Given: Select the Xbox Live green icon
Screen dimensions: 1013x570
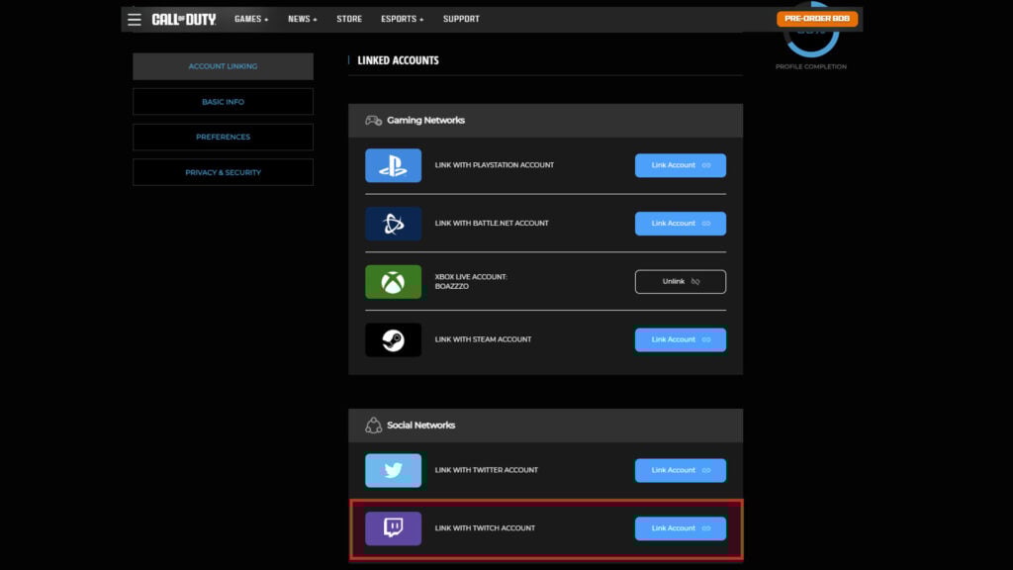Looking at the screenshot, I should (x=393, y=281).
